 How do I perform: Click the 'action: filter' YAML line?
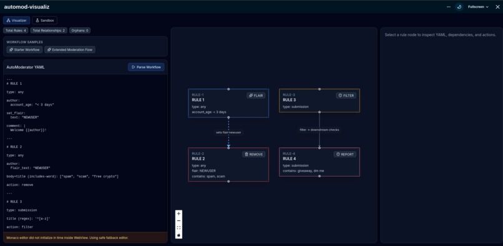20,227
